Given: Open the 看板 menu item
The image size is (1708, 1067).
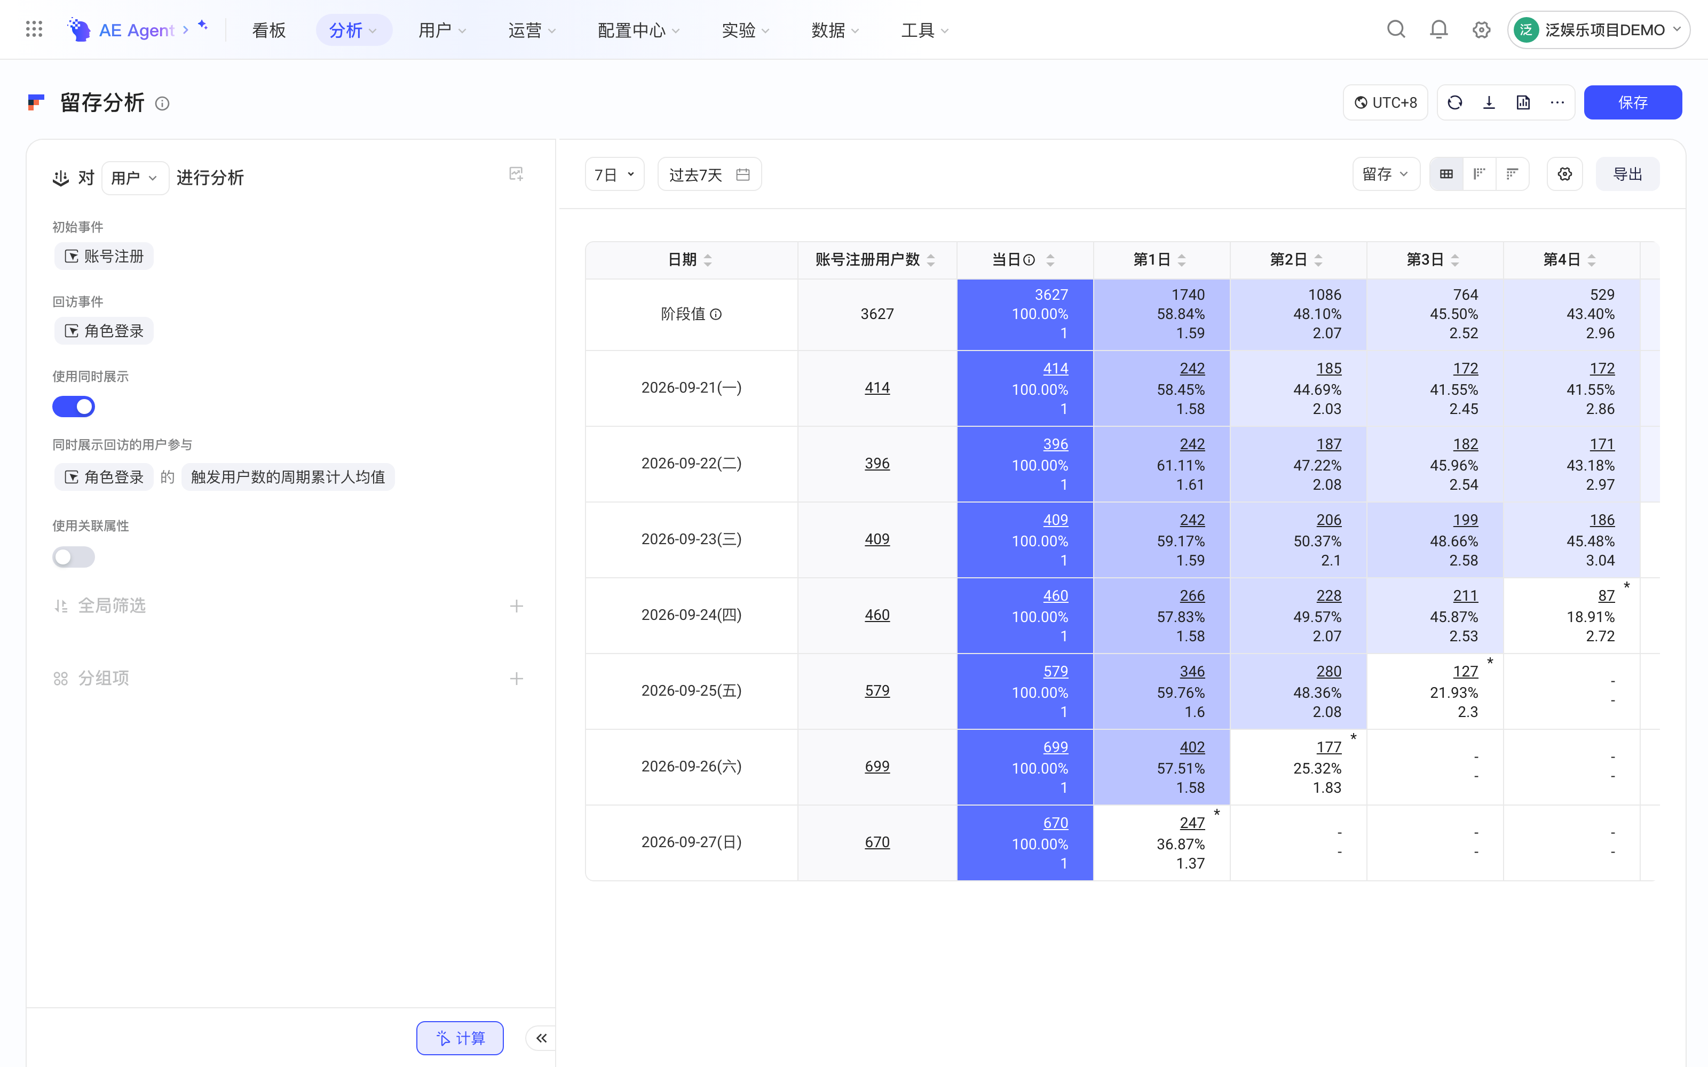Looking at the screenshot, I should click(x=269, y=30).
